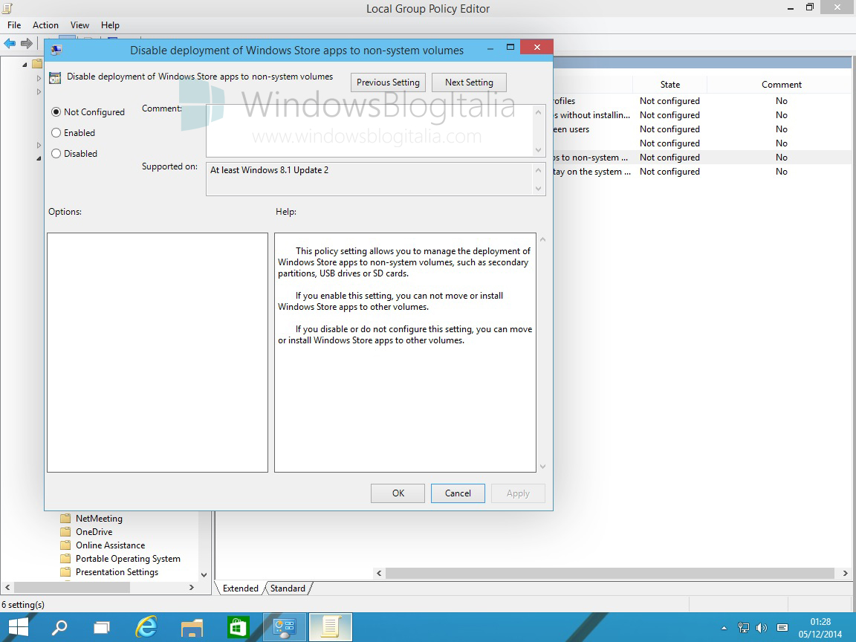Click the Help pane scroll down arrow
The image size is (856, 642).
tap(542, 466)
